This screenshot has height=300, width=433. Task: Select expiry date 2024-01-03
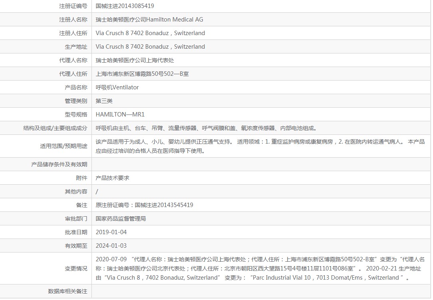(x=111, y=246)
